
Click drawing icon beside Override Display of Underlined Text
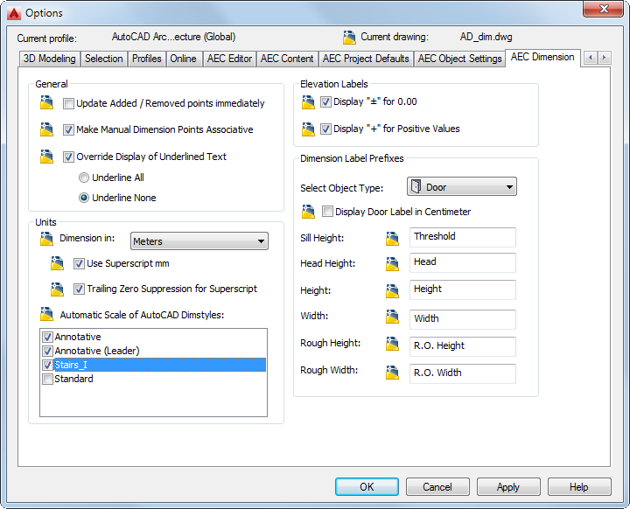[x=46, y=157]
